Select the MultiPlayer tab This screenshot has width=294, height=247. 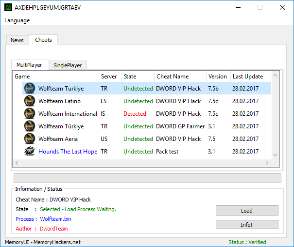point(29,65)
